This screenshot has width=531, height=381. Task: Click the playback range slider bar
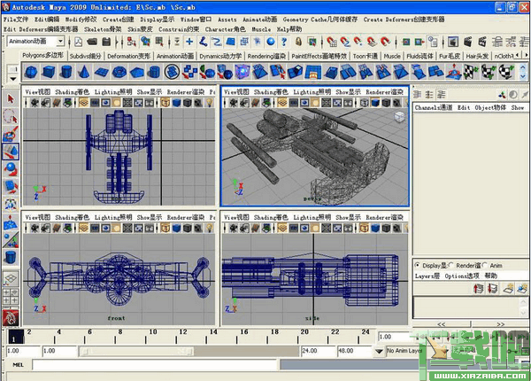[x=137, y=351]
